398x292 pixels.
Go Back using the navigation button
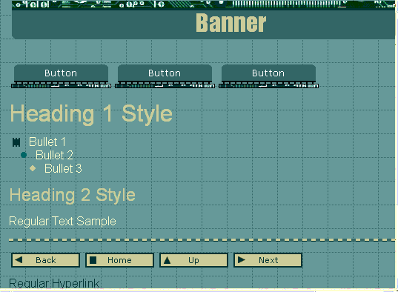46,260
